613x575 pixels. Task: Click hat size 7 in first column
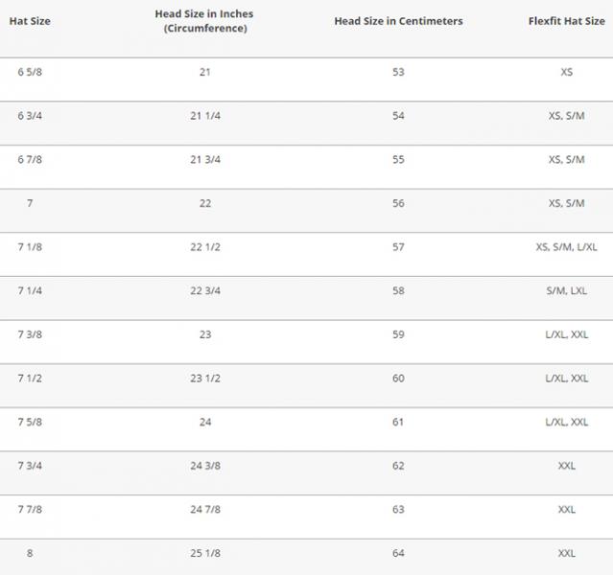pos(30,203)
